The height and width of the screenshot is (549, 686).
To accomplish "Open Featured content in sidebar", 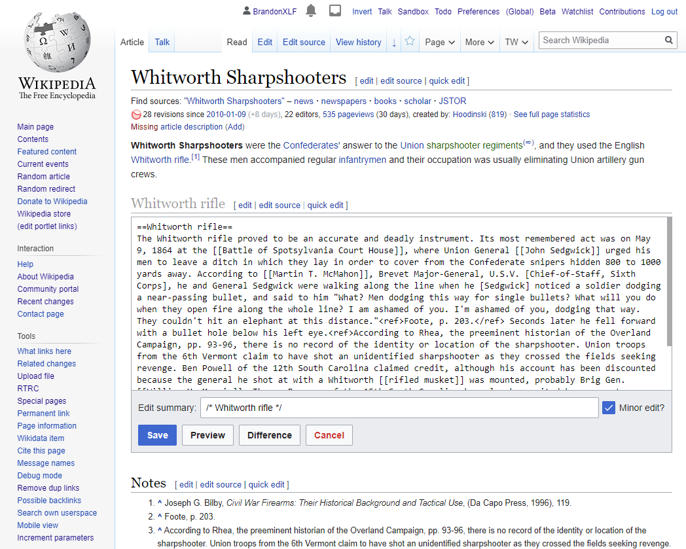I will [47, 152].
